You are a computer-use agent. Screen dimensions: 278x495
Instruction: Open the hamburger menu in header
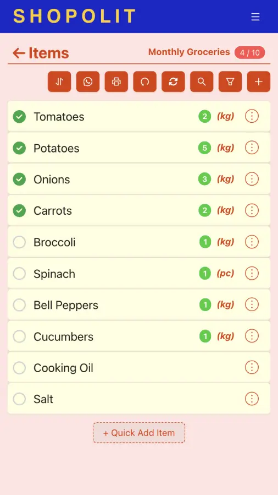pos(255,17)
